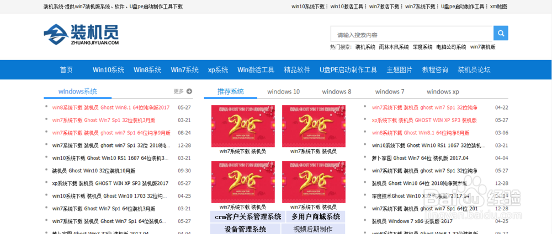Open Ghost Win10 64位 2018纯净贺岁版 link
Screen dimensions: 552x234
pyautogui.click(x=420, y=183)
